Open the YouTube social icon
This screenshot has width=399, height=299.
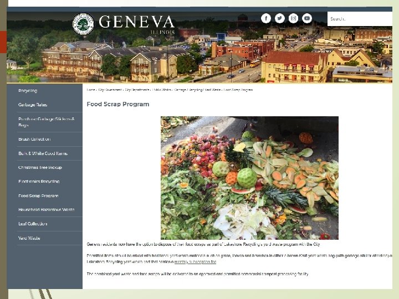point(307,18)
